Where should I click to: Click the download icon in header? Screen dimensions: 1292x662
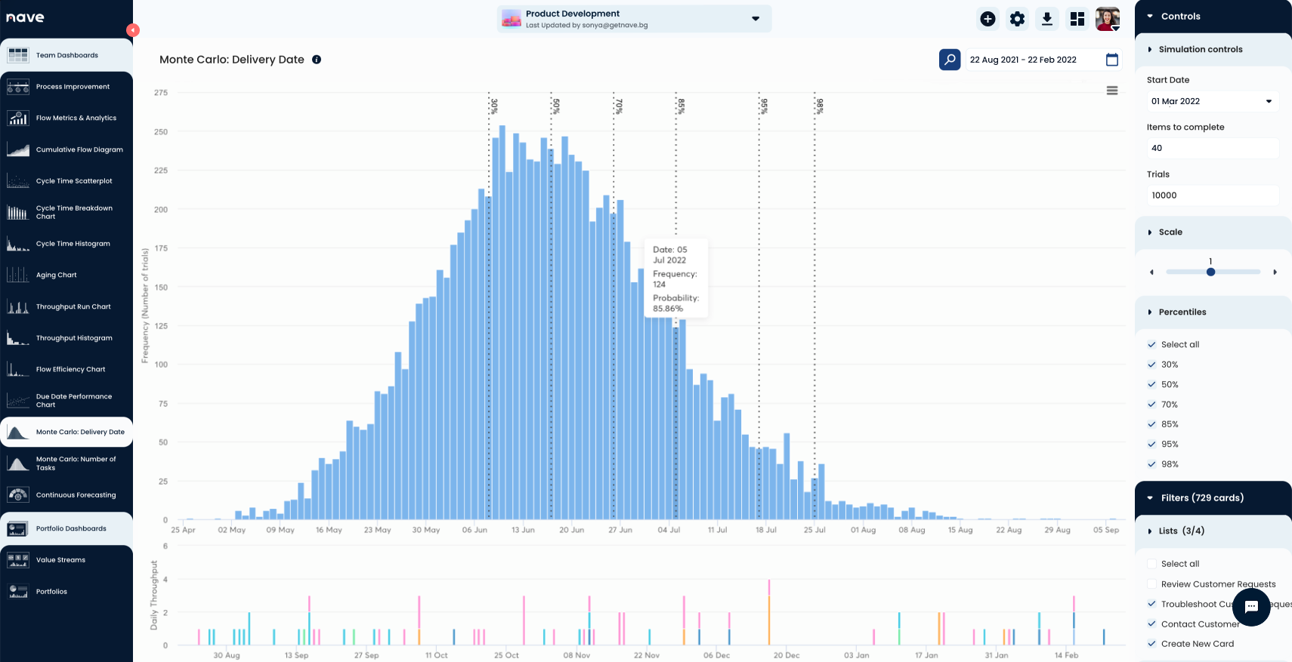[1047, 19]
